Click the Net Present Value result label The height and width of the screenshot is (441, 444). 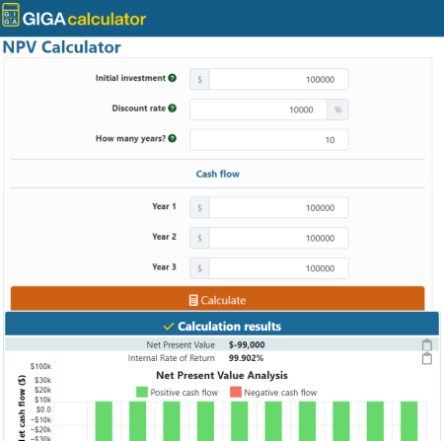[181, 344]
